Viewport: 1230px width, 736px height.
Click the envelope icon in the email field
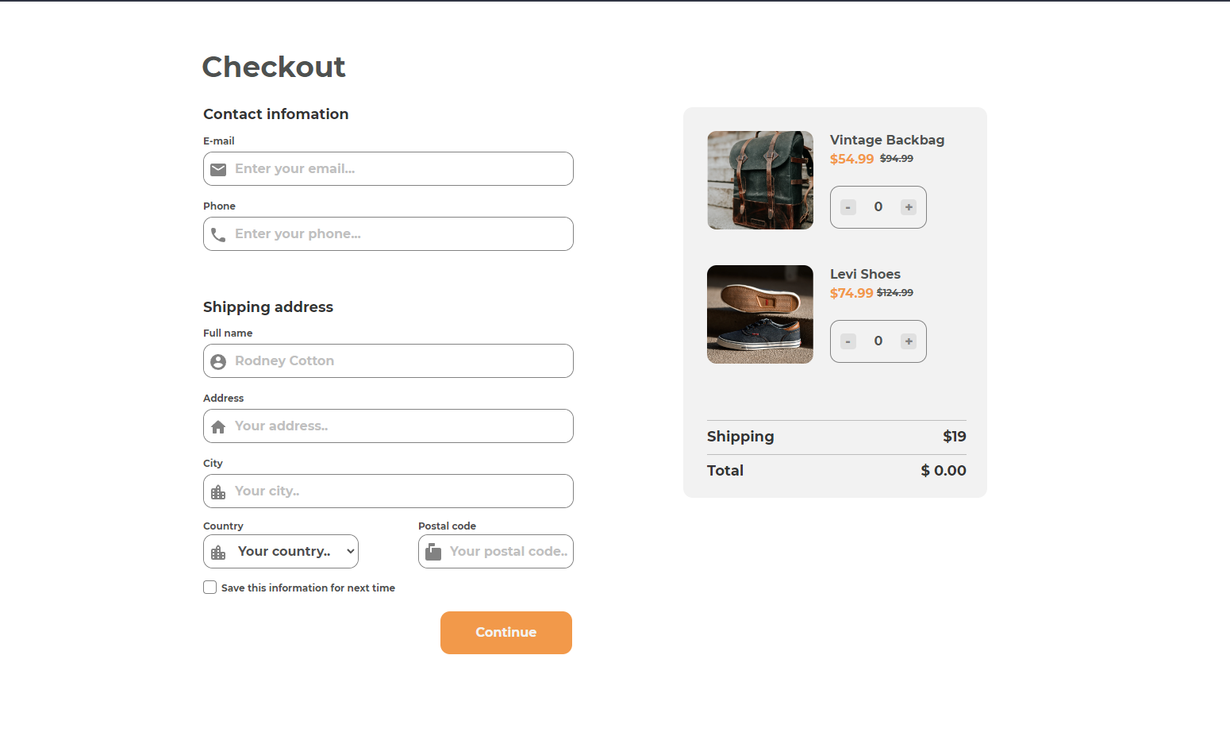[218, 169]
